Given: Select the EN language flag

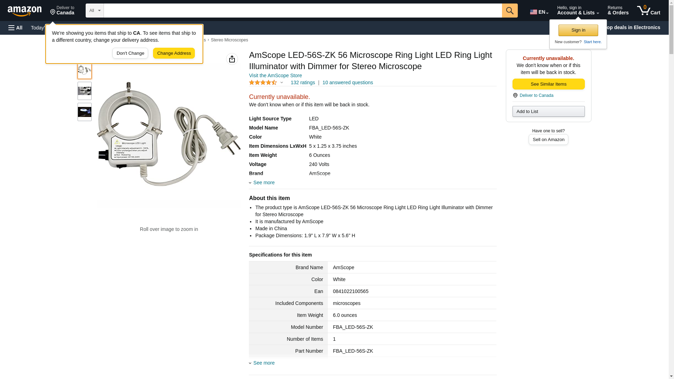Looking at the screenshot, I should coord(539,12).
